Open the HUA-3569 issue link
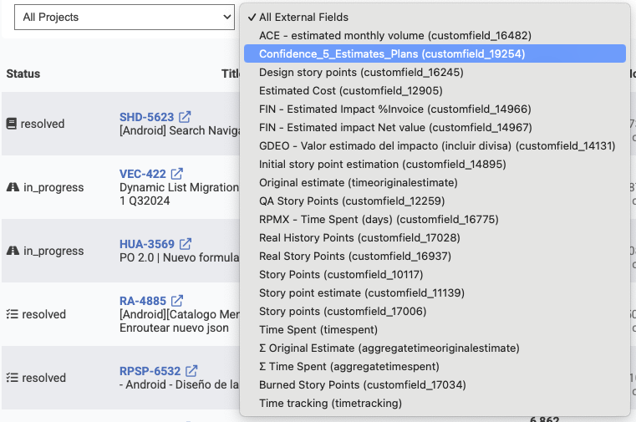Image resolution: width=636 pixels, height=422 pixels. [x=147, y=244]
